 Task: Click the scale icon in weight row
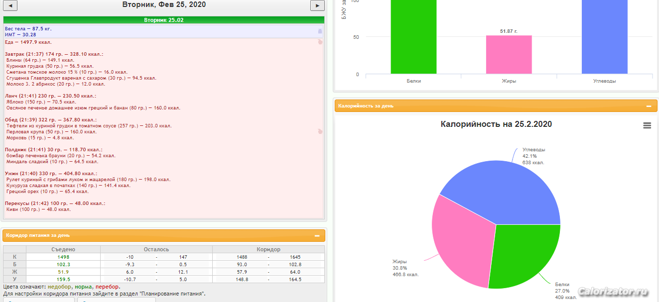tap(320, 31)
